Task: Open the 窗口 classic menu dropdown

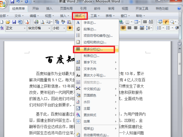Action: click(x=125, y=16)
